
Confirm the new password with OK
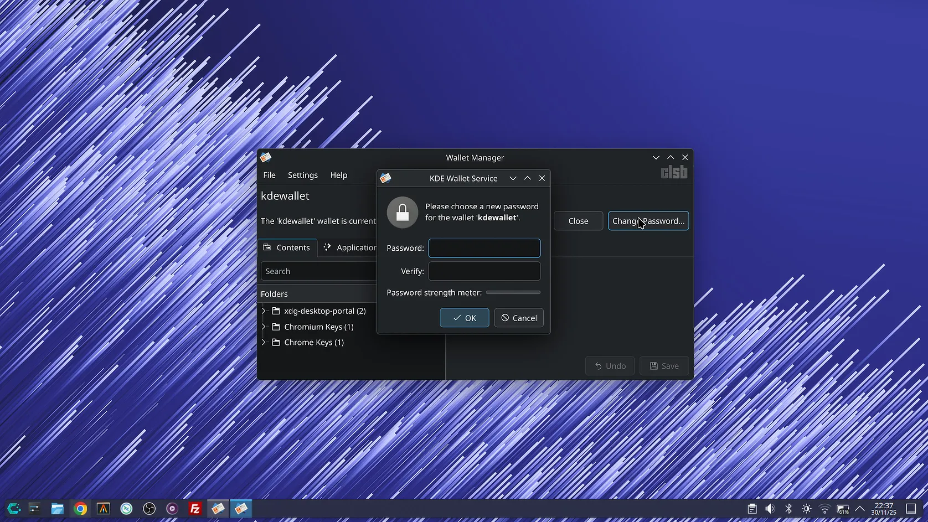point(464,318)
